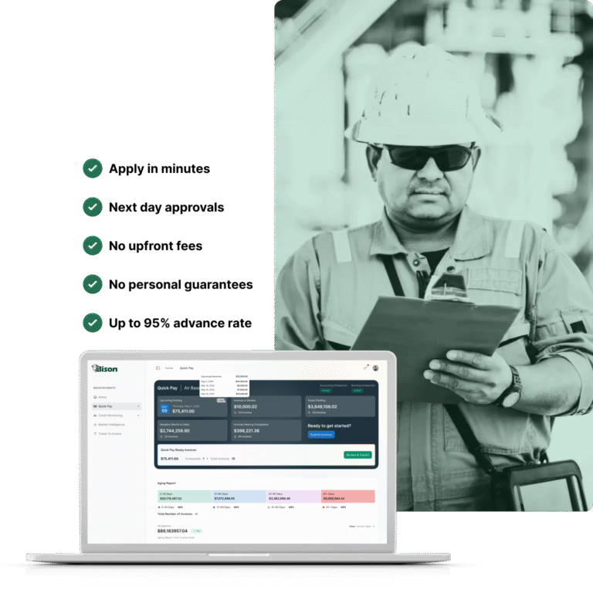Click the blue calendar date icon in Upcoming Funding
The height and width of the screenshot is (593, 593).
pos(164,409)
